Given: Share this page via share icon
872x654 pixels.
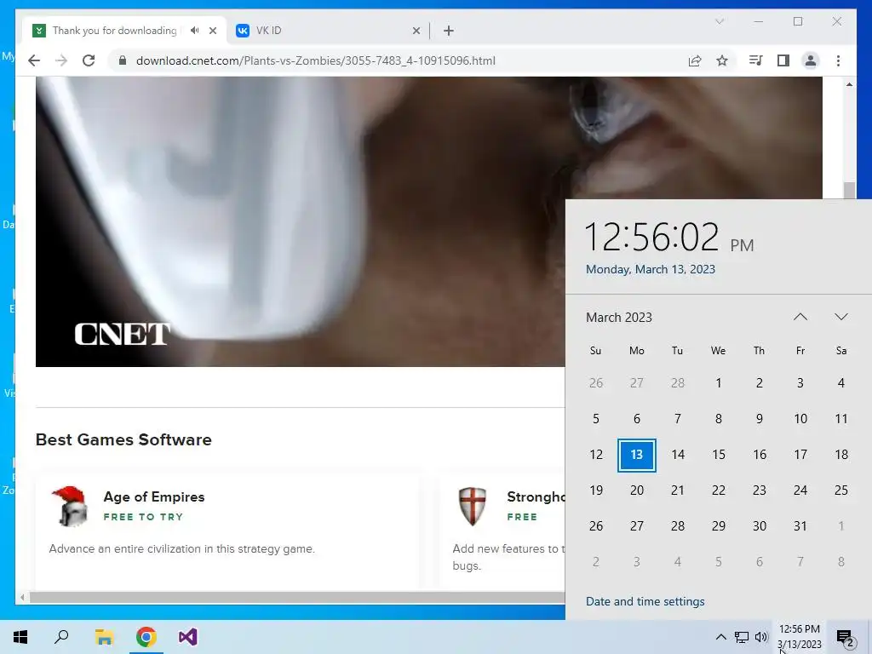Looking at the screenshot, I should (695, 60).
